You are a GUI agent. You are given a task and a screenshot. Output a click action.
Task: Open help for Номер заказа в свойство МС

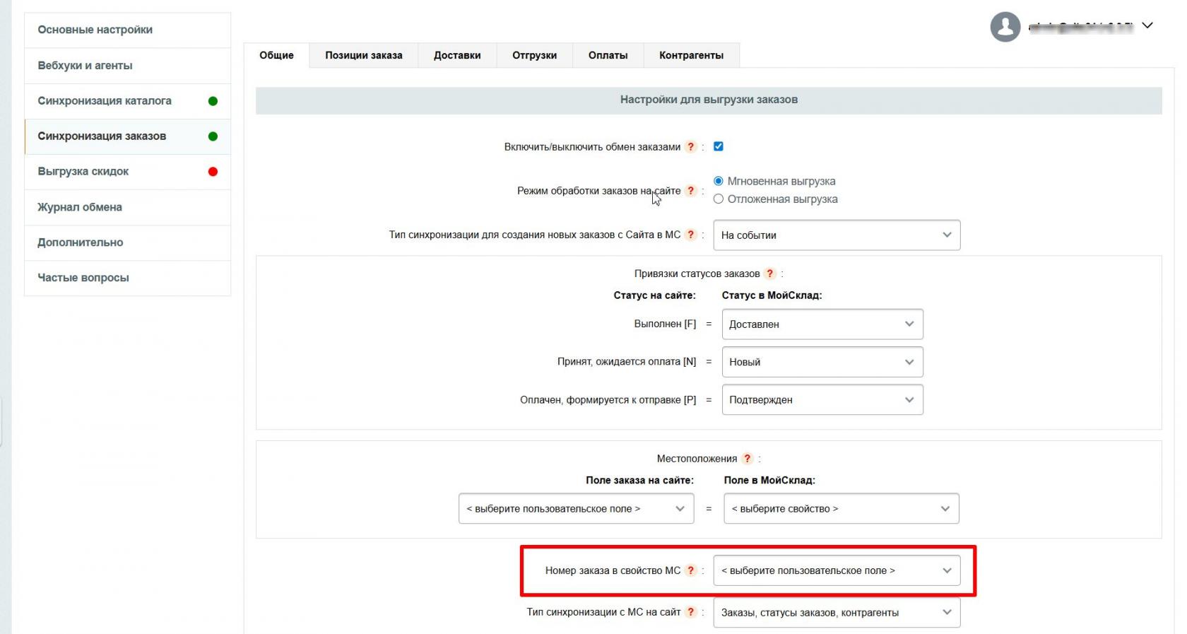click(x=691, y=570)
